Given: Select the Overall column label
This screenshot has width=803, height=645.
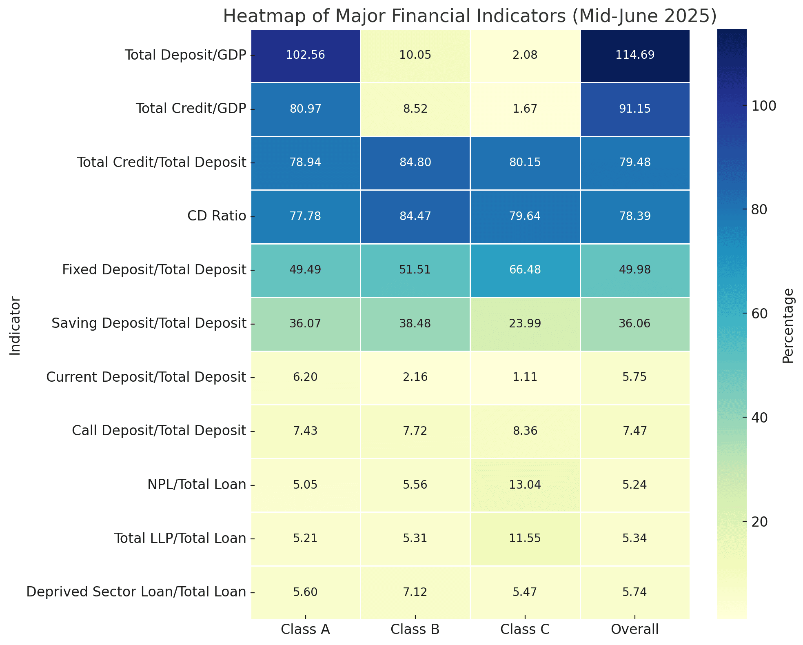Looking at the screenshot, I should (635, 630).
